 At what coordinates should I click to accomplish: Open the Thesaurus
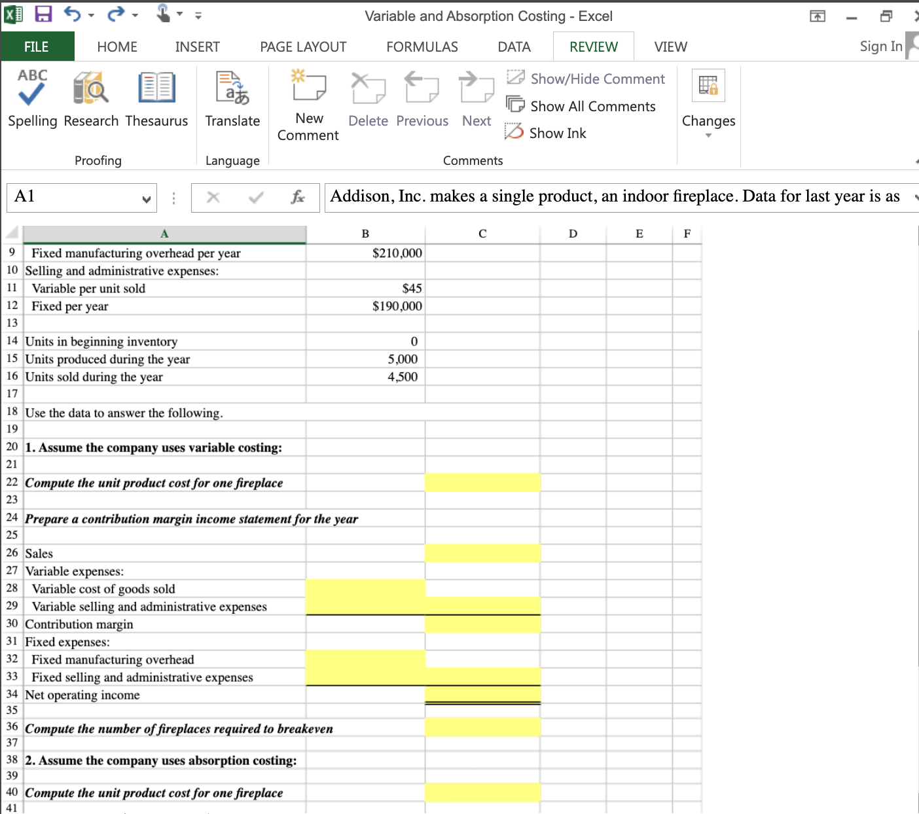point(156,98)
